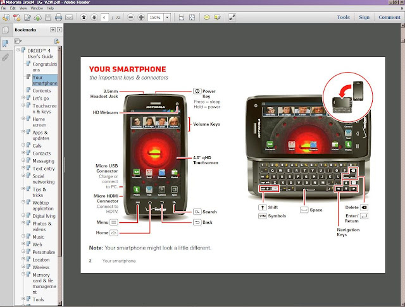
Task: Click the Fit one full page icon
Action: click(192, 17)
